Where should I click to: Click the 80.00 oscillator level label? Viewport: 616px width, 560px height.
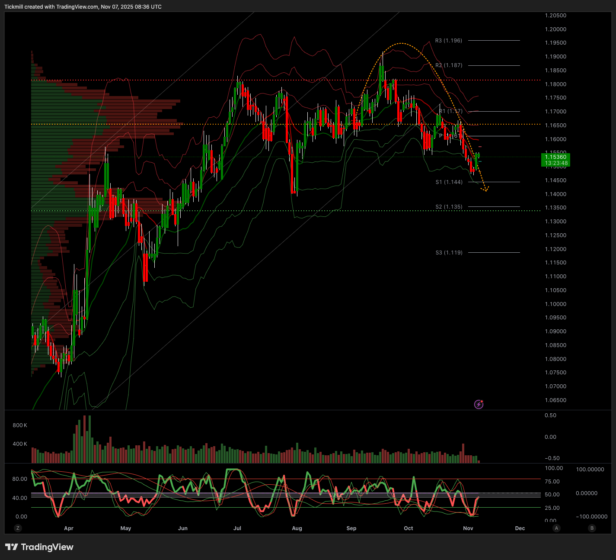pyautogui.click(x=20, y=479)
